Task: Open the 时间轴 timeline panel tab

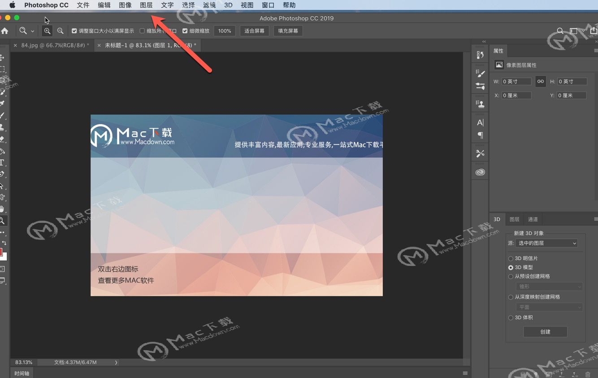Action: click(x=22, y=374)
